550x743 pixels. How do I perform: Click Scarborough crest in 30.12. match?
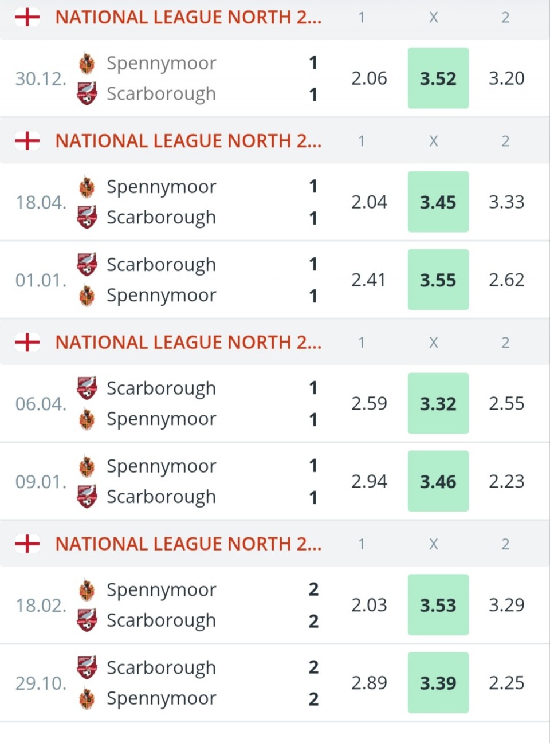tap(87, 93)
